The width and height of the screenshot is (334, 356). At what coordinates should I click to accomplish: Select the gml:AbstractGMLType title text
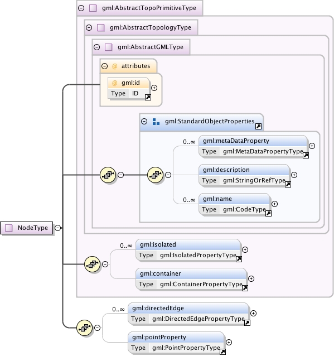click(151, 47)
